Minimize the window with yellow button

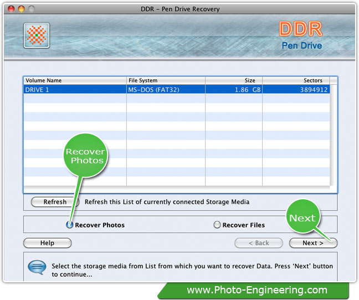[22, 9]
